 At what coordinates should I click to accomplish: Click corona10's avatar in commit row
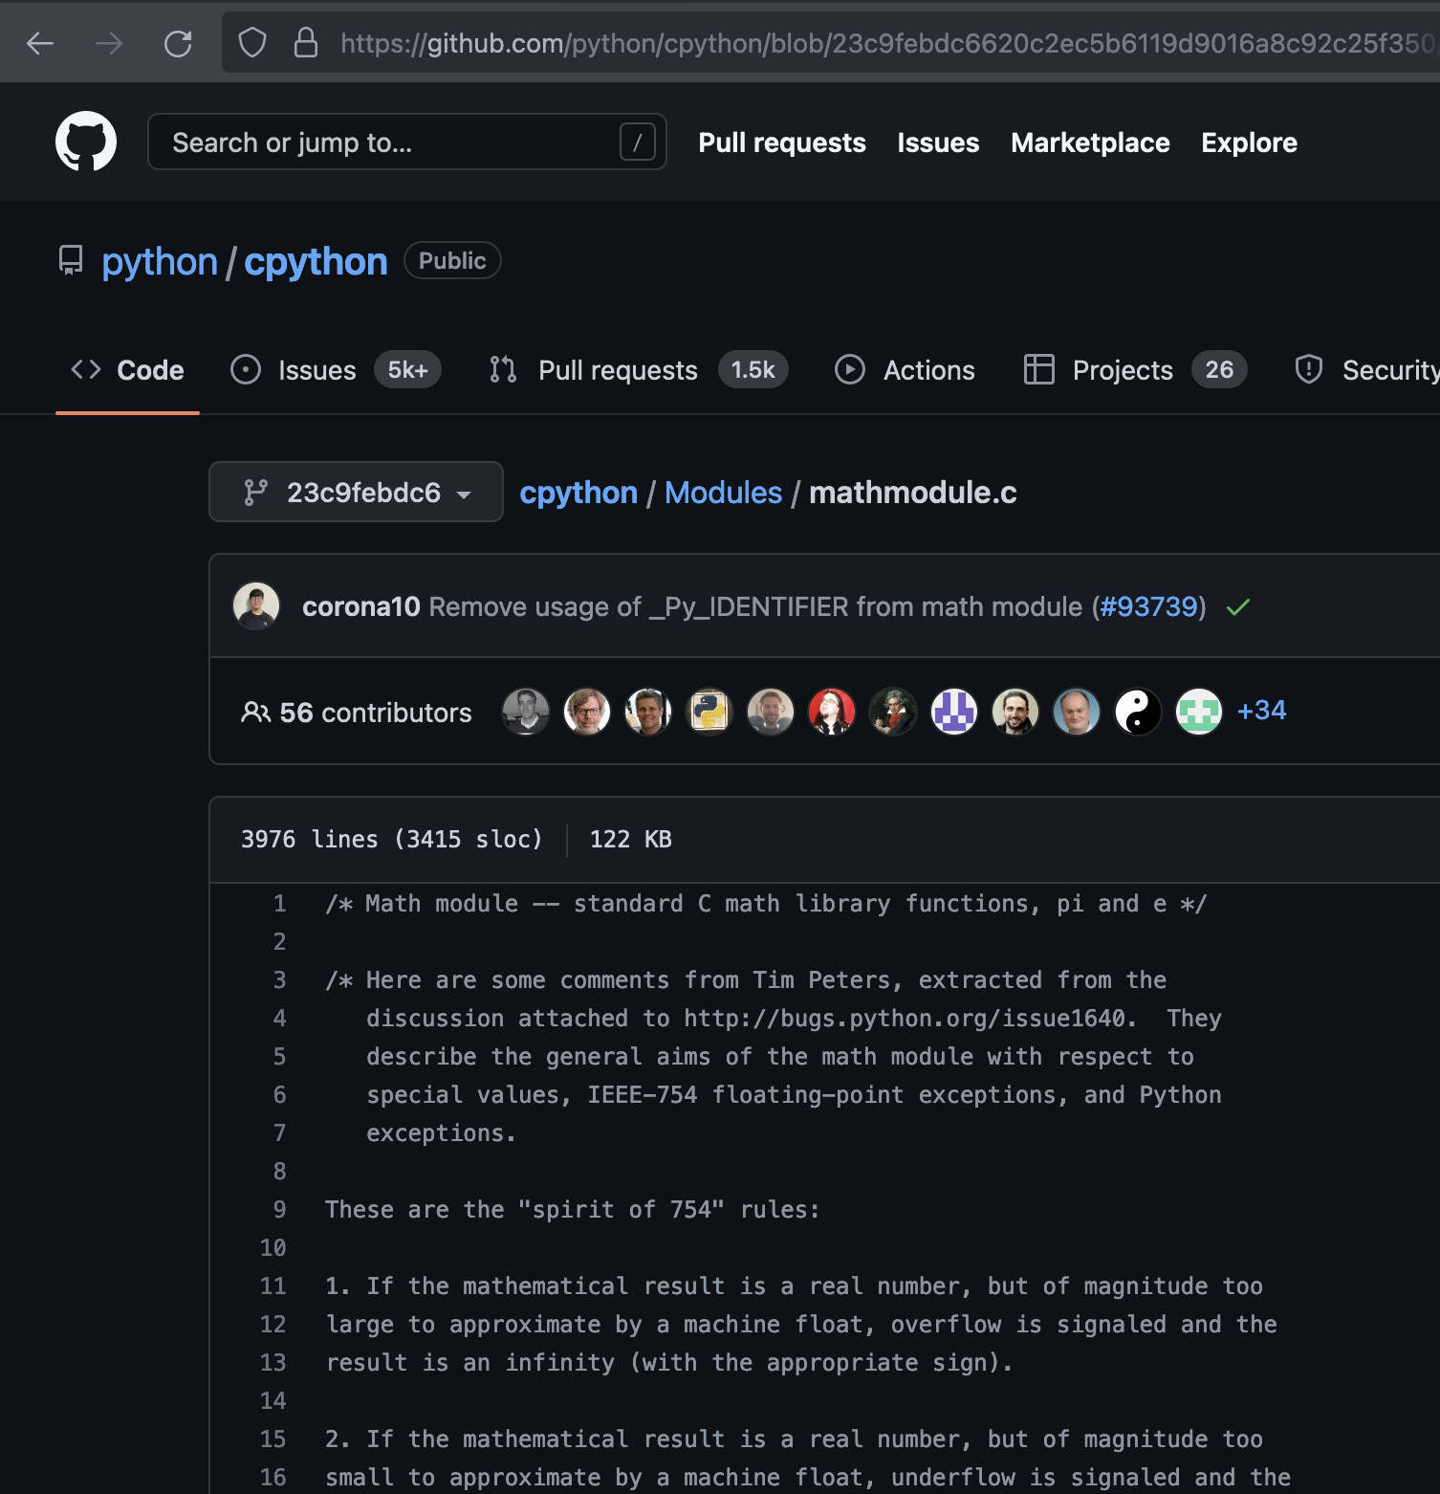256,605
